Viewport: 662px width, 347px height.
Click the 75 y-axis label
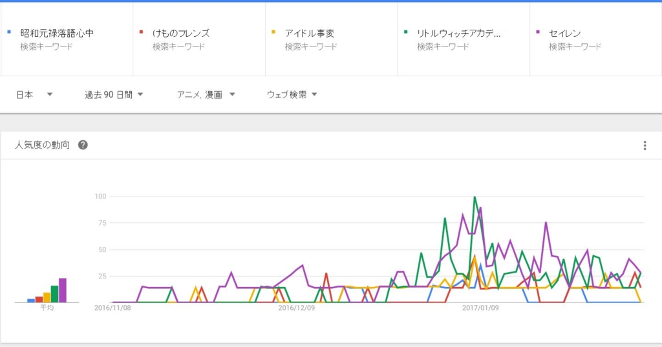[102, 223]
